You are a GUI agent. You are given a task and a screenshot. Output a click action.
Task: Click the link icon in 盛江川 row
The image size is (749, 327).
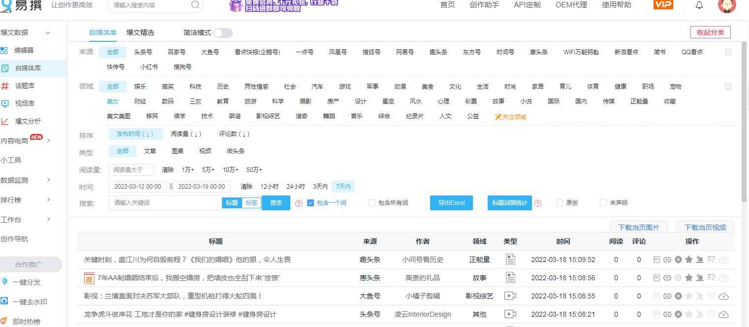tap(667, 260)
